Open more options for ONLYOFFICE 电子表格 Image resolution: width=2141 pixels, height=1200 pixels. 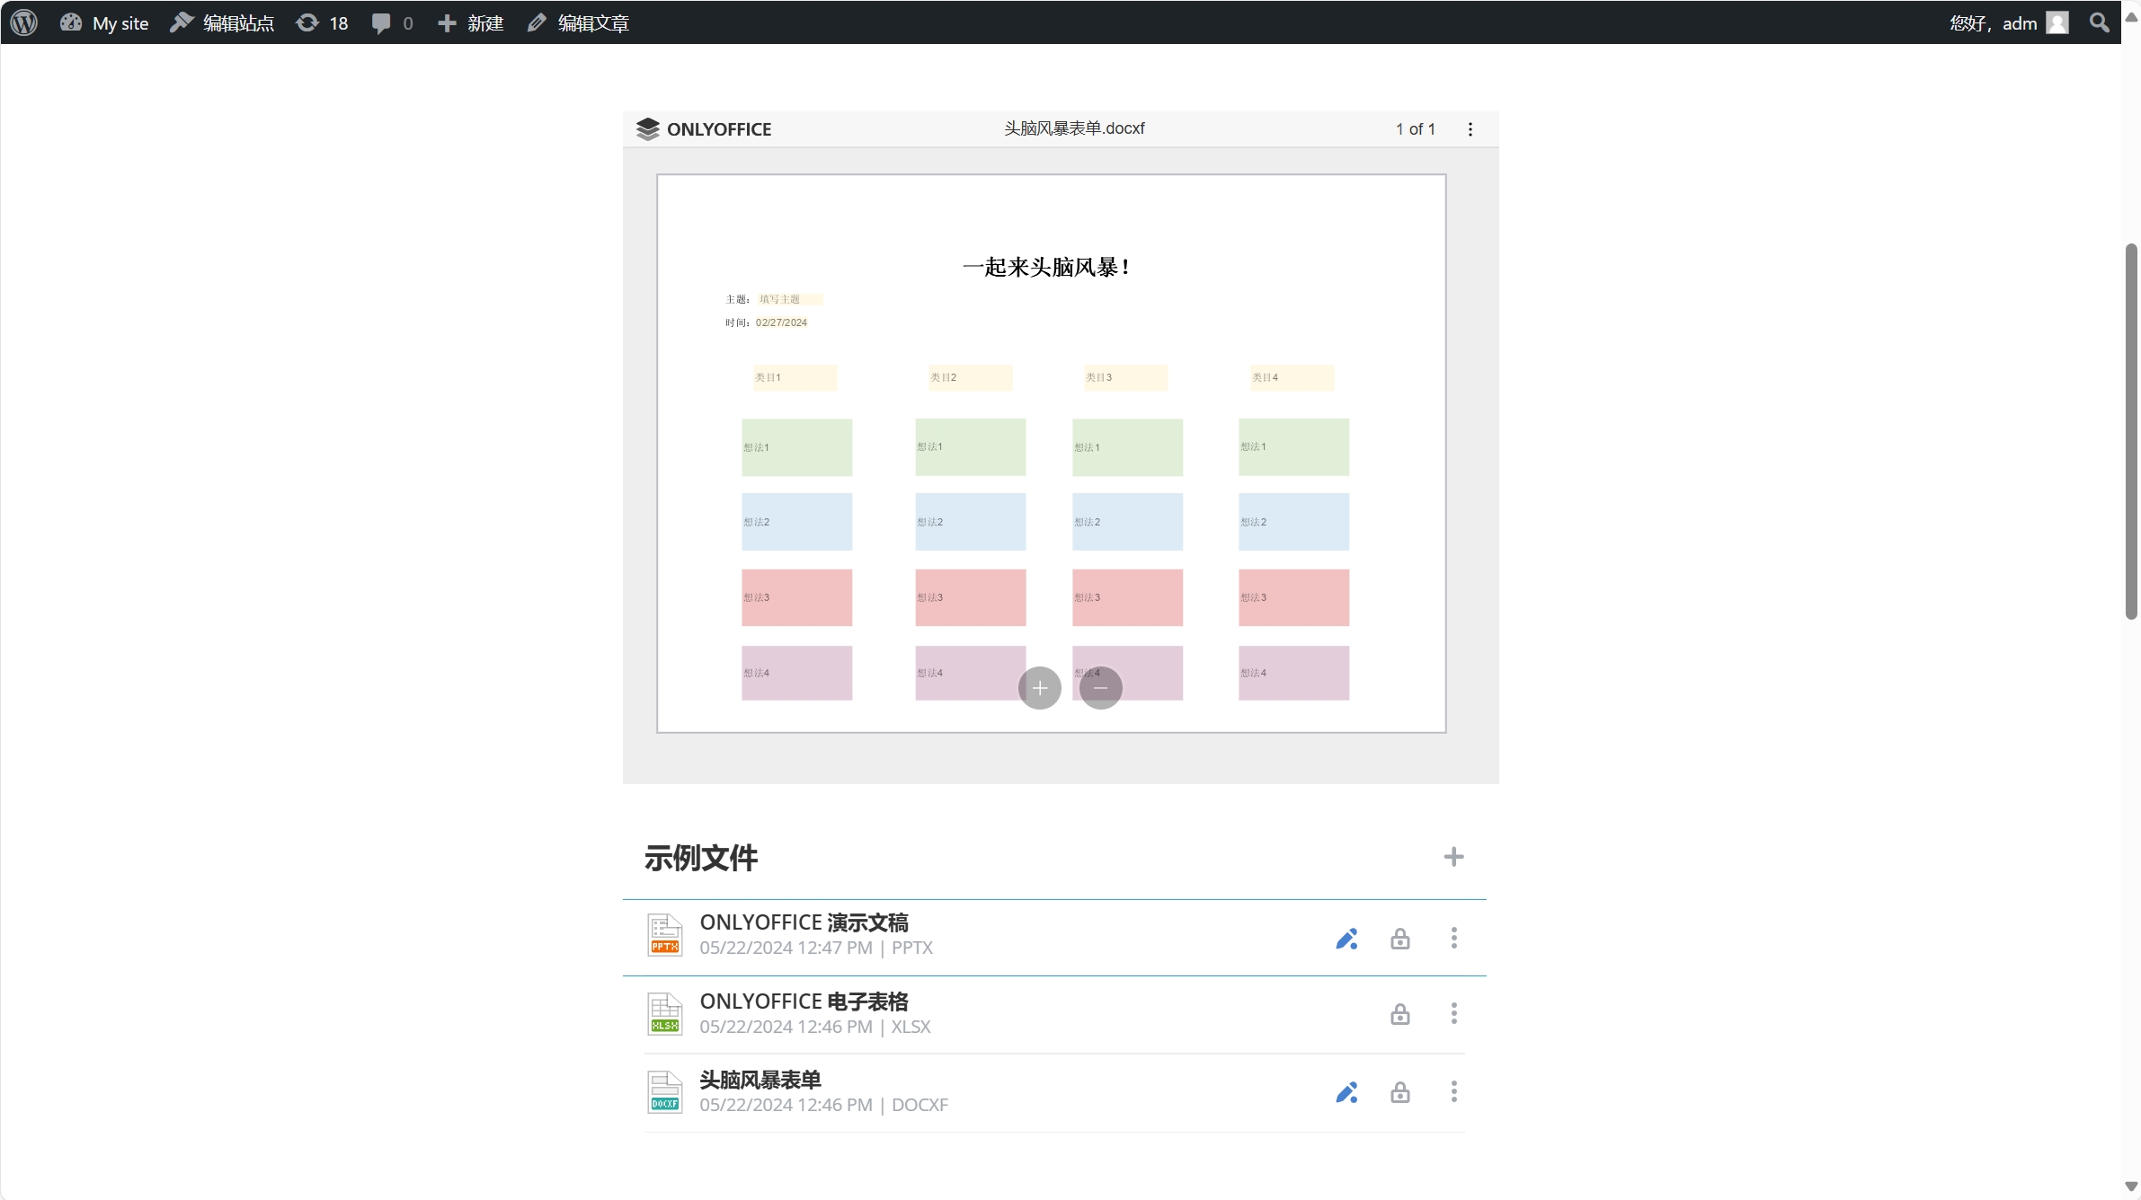[1453, 1013]
